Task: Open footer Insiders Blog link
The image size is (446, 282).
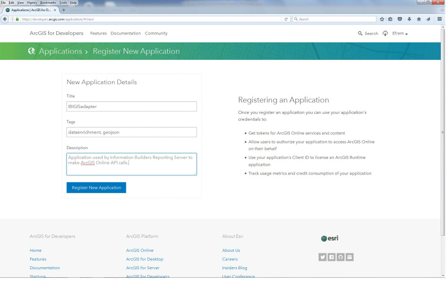Action: pos(234,268)
